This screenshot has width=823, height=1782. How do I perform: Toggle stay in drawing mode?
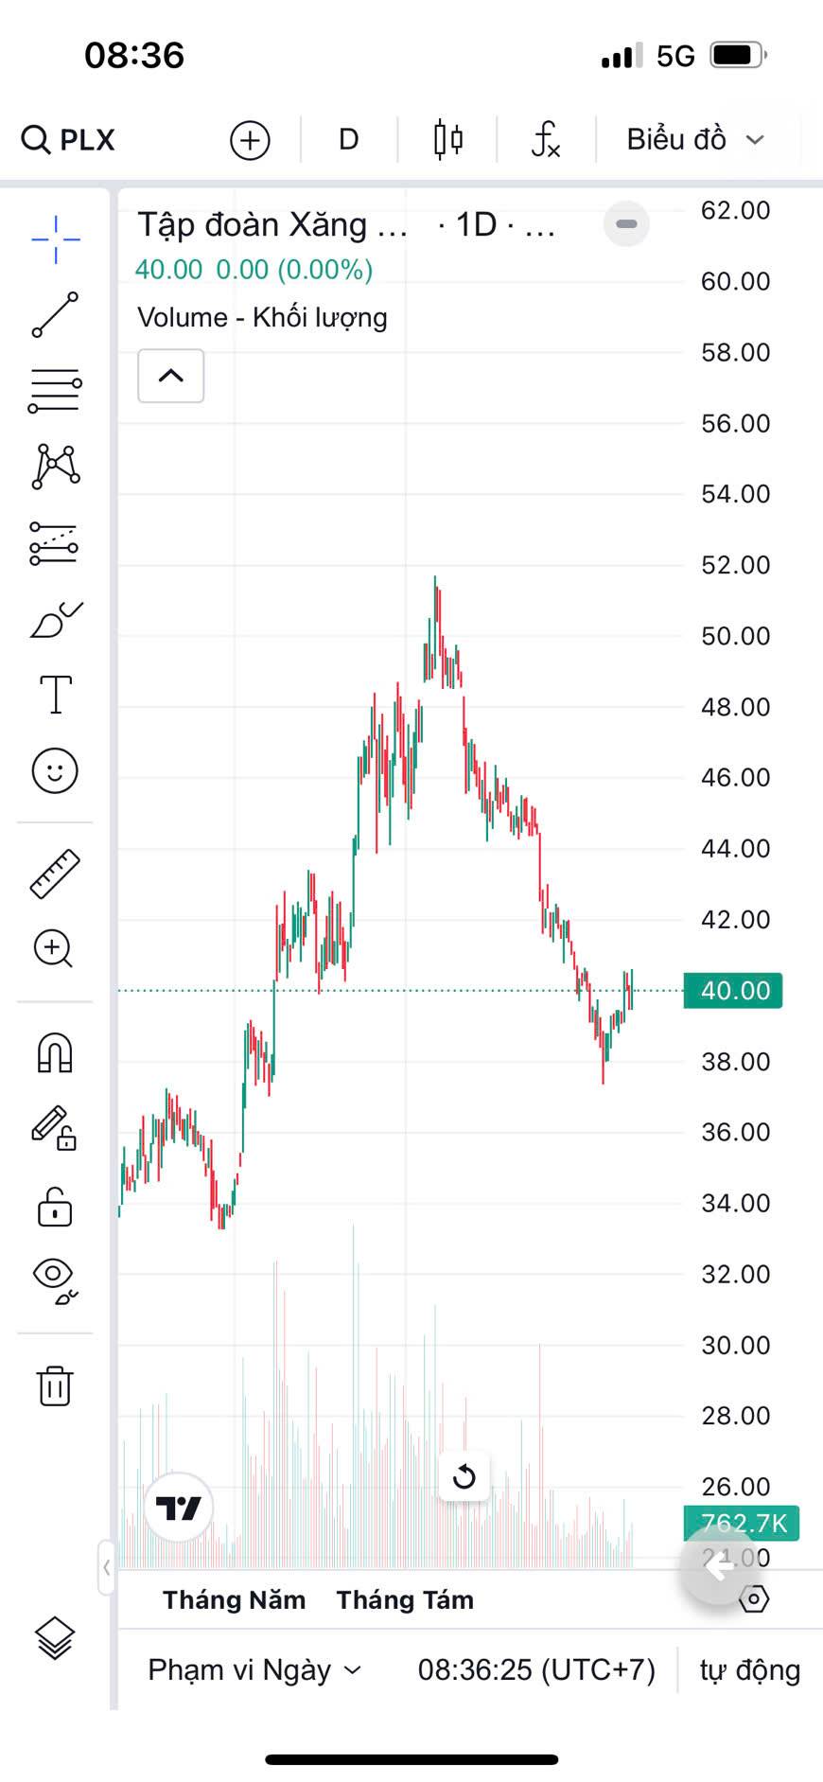pos(54,1128)
